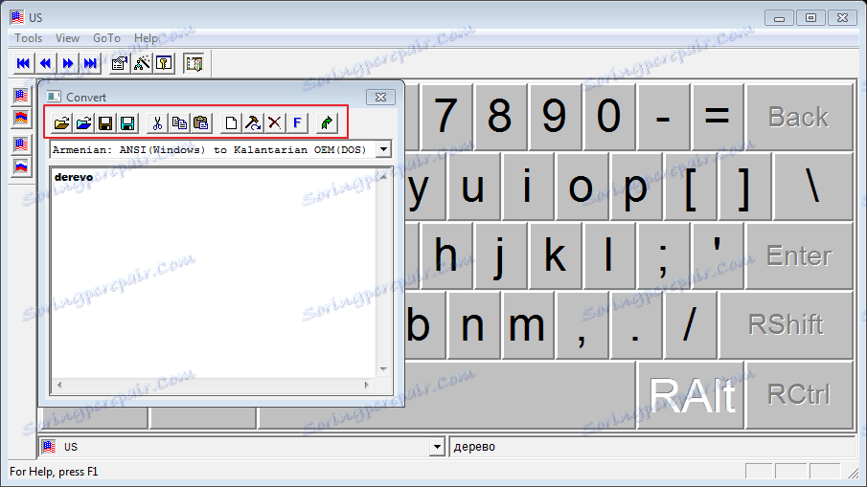The height and width of the screenshot is (487, 867).
Task: Save with cyan floppy disk icon in Convert
Action: [127, 122]
